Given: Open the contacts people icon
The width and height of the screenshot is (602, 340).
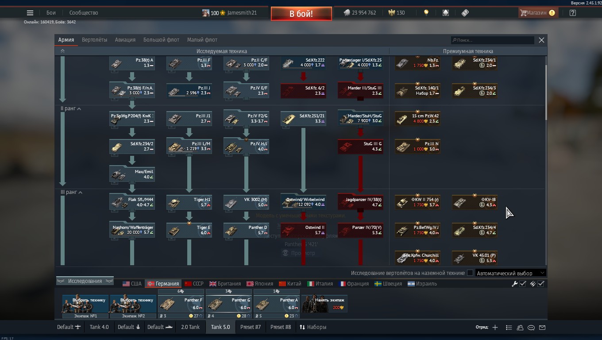Looking at the screenshot, I should pyautogui.click(x=520, y=328).
